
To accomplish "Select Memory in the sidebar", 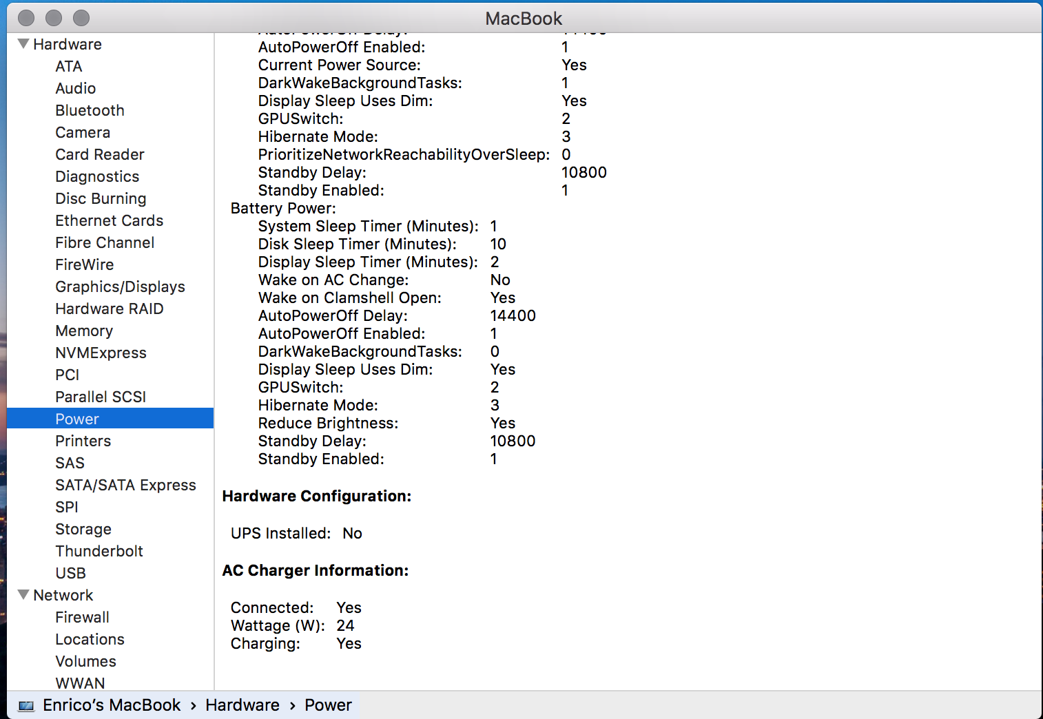I will click(x=84, y=331).
